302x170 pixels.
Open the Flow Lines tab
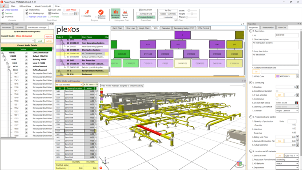click(131, 28)
